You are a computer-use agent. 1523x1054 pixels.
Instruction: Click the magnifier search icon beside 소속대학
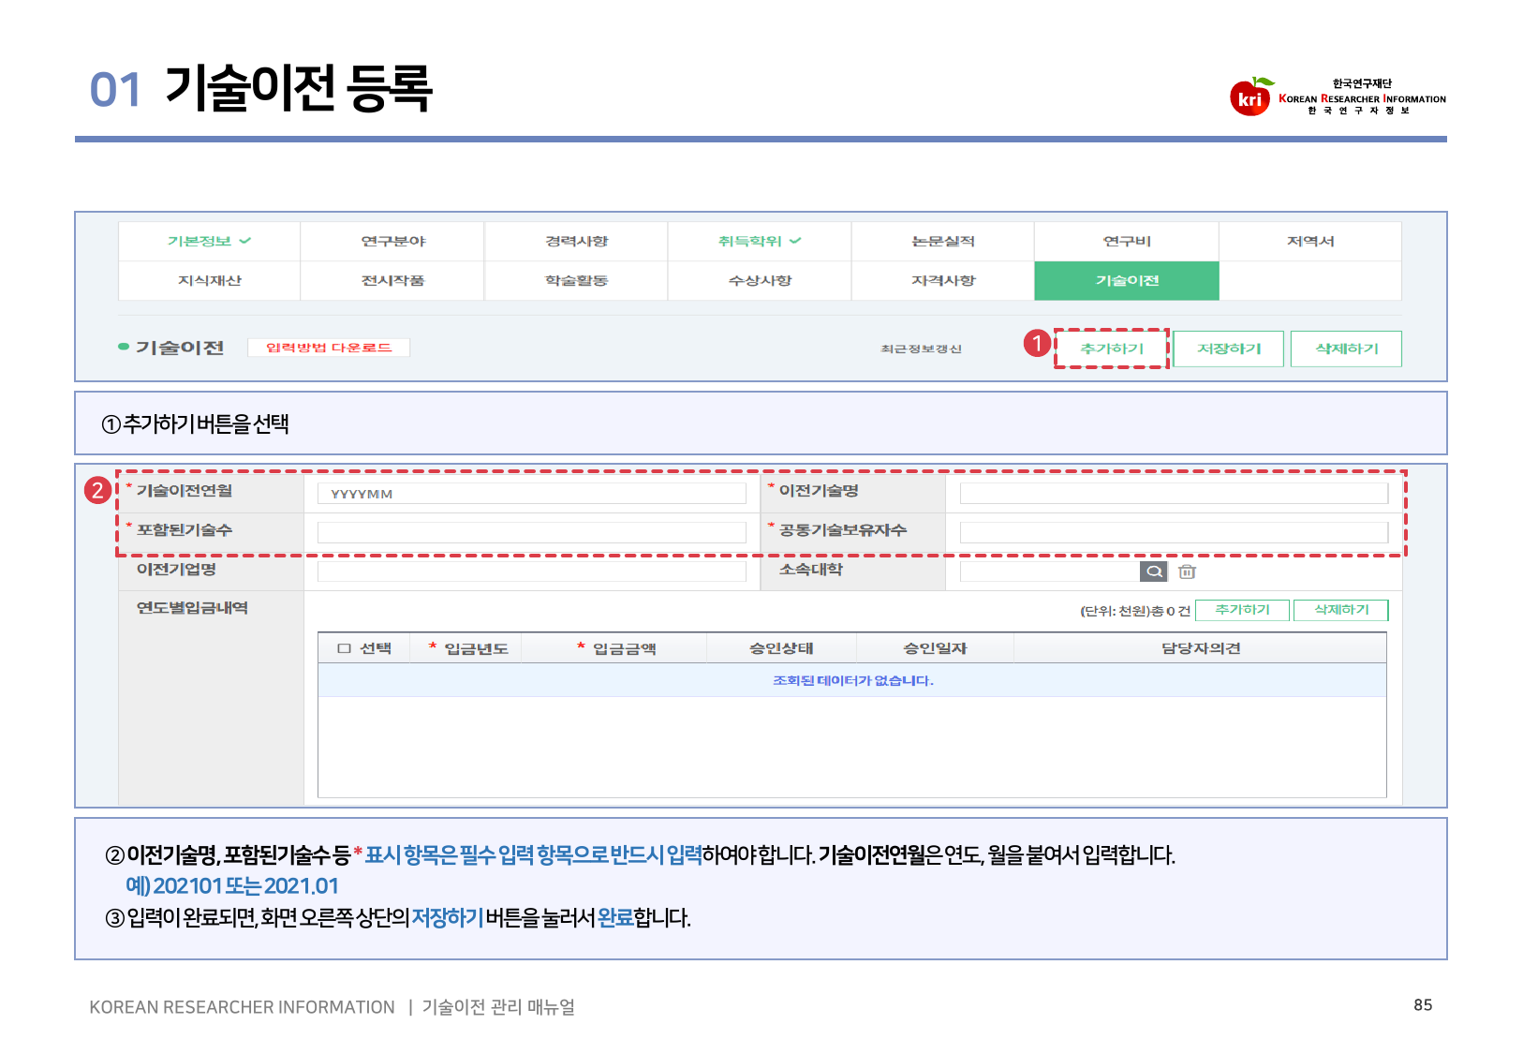[1154, 572]
